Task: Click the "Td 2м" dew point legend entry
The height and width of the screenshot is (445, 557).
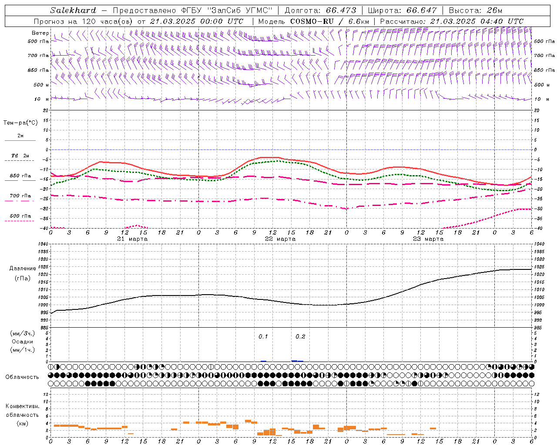Action: click(20, 156)
